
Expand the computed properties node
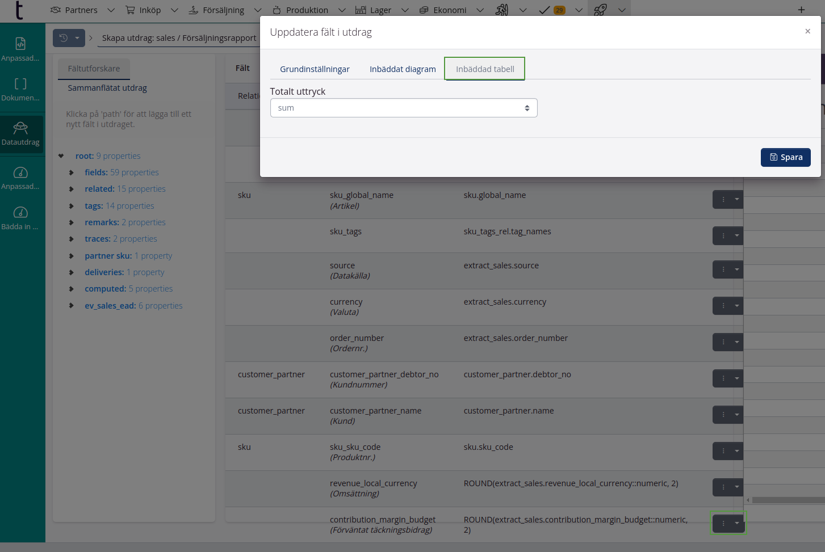72,289
